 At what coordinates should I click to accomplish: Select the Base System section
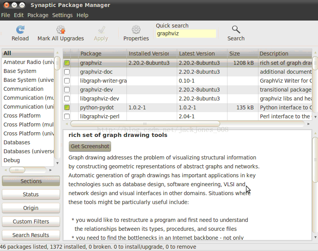(x=28, y=71)
